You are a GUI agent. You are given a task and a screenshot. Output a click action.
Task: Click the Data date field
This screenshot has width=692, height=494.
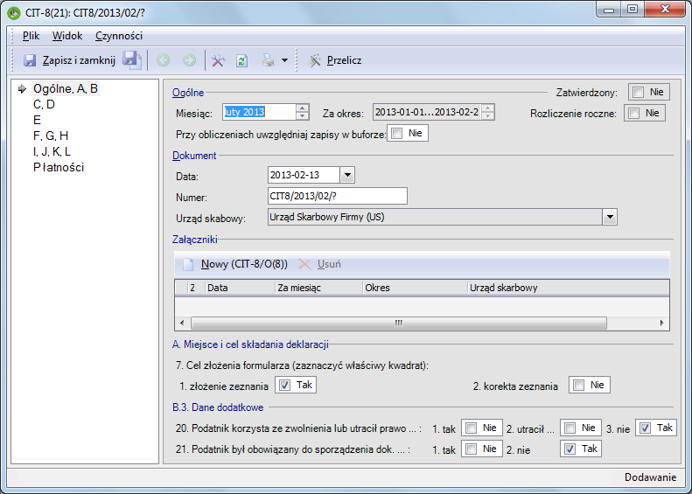[x=304, y=175]
